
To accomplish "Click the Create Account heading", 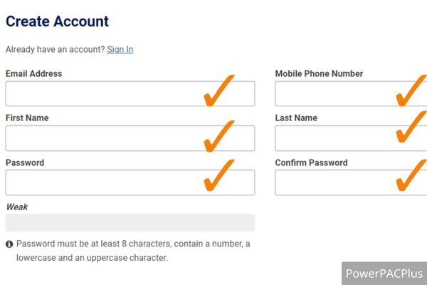I will (x=57, y=21).
